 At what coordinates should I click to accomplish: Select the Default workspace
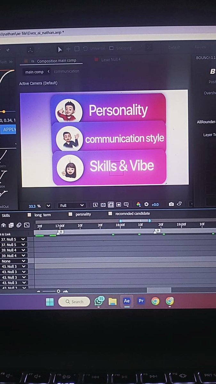click(174, 47)
